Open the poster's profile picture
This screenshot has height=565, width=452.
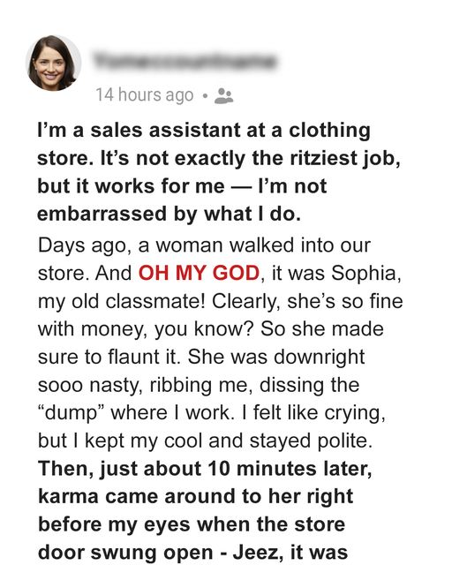53,63
